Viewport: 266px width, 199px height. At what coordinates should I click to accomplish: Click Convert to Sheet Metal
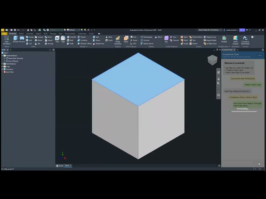[x=245, y=40]
